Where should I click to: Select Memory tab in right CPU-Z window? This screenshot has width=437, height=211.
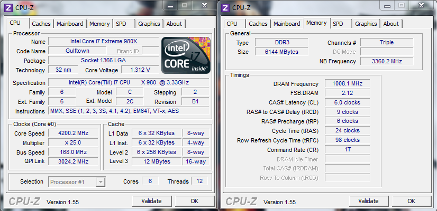pos(316,23)
